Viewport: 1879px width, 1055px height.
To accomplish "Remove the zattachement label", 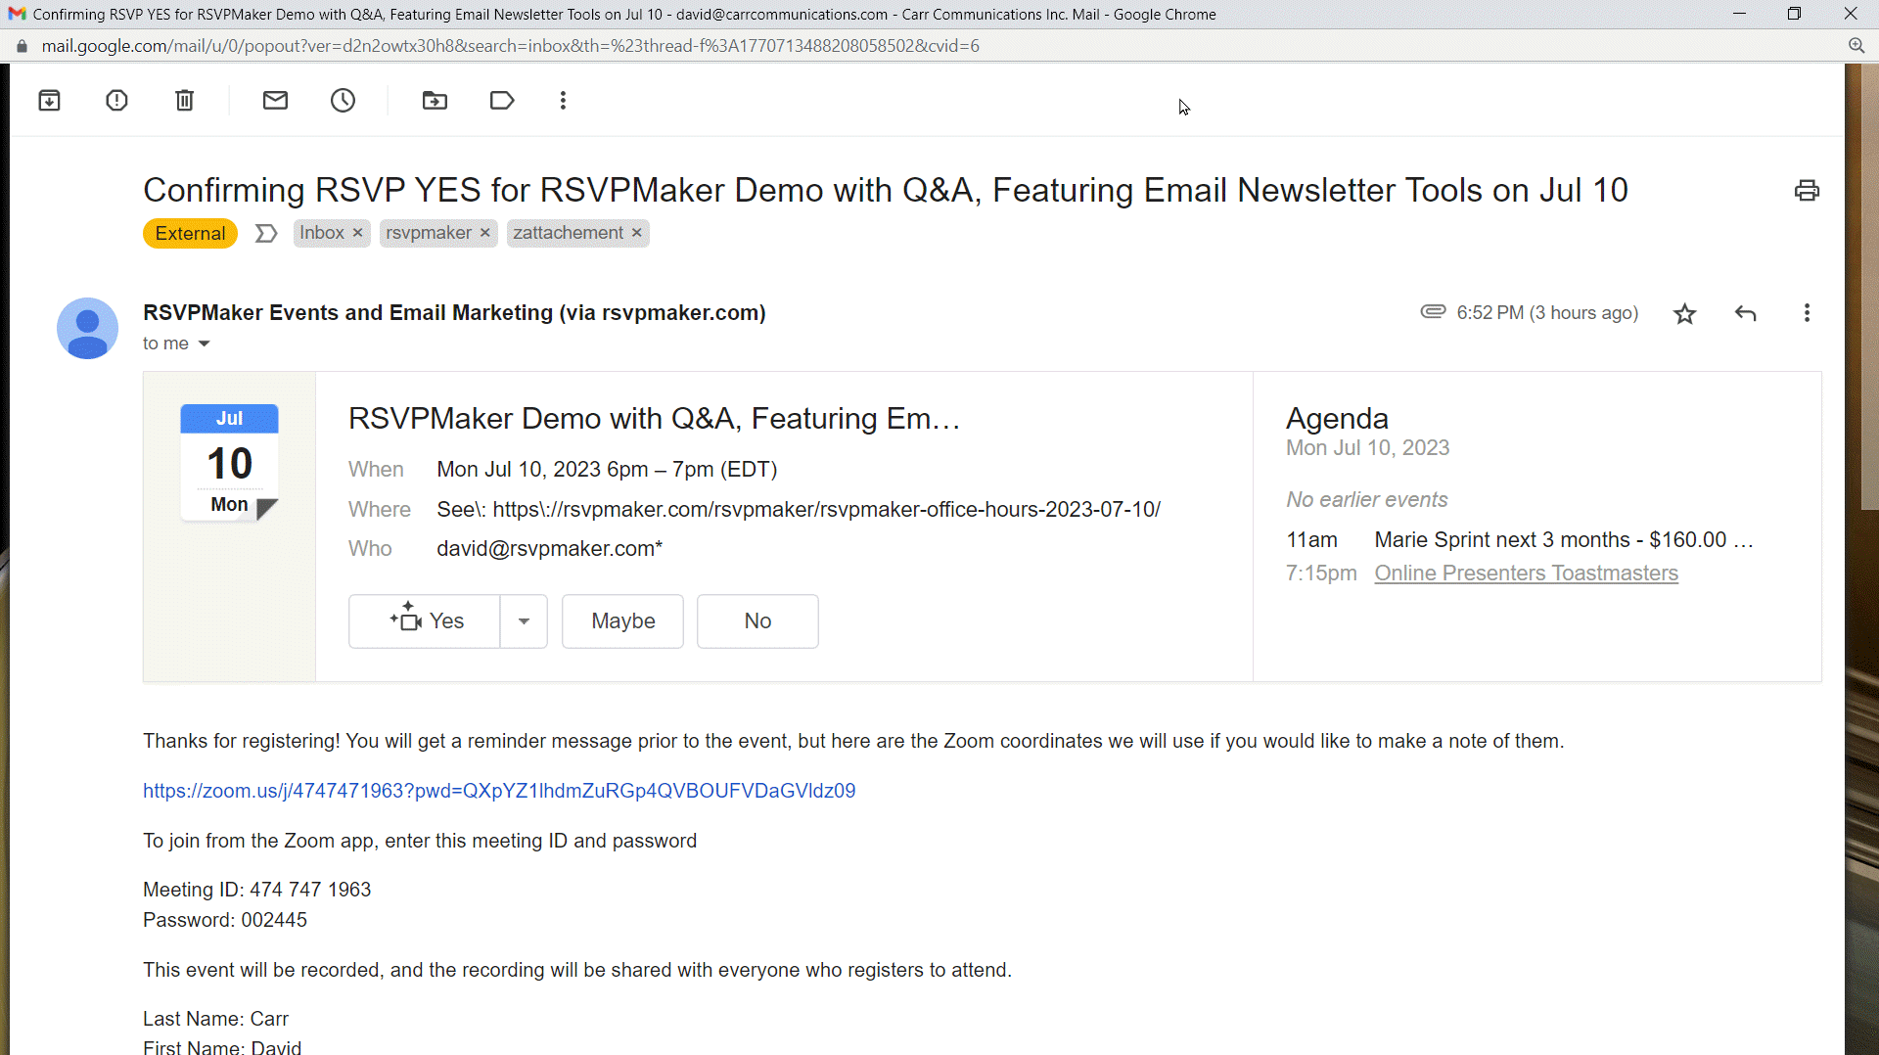I will [x=636, y=233].
